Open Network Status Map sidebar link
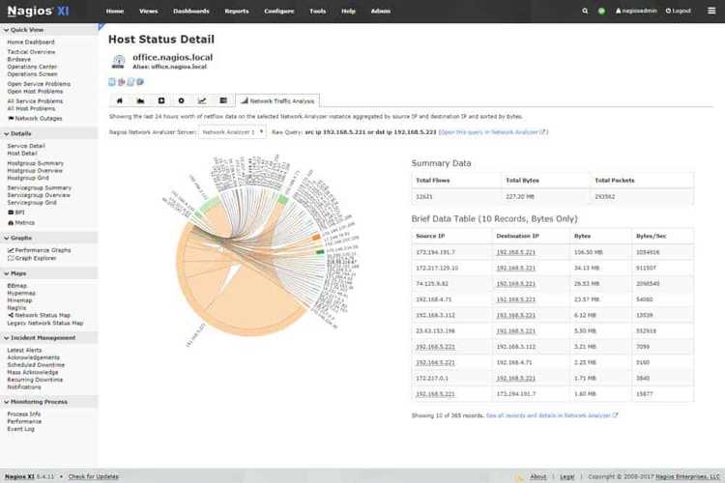The image size is (725, 483). [39, 315]
